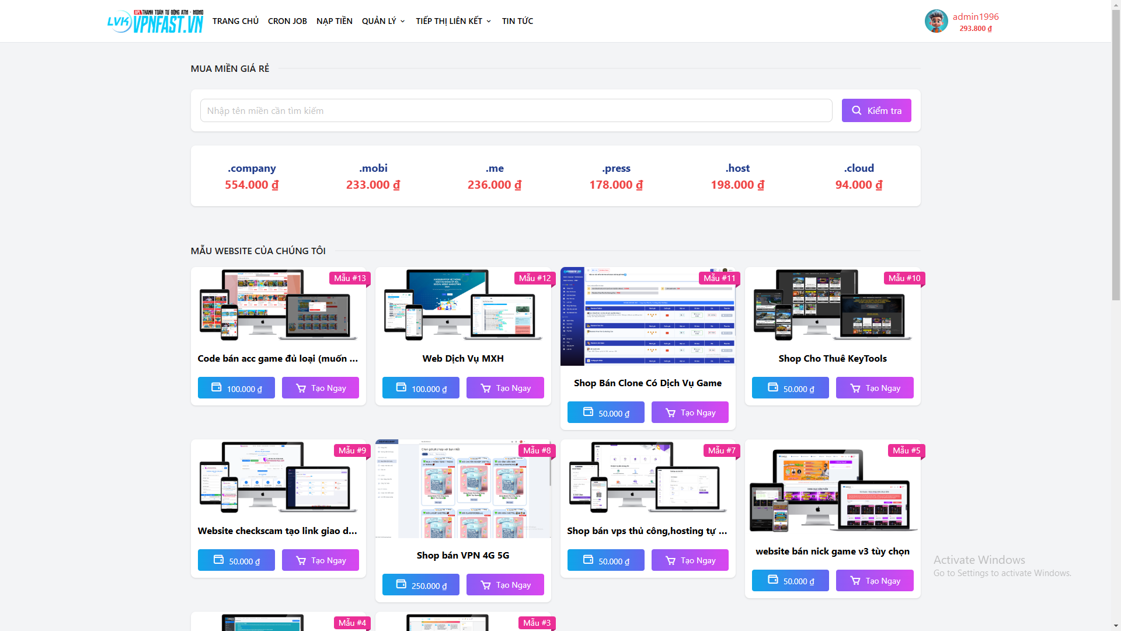Go to TIN TỨC page

pos(517,21)
